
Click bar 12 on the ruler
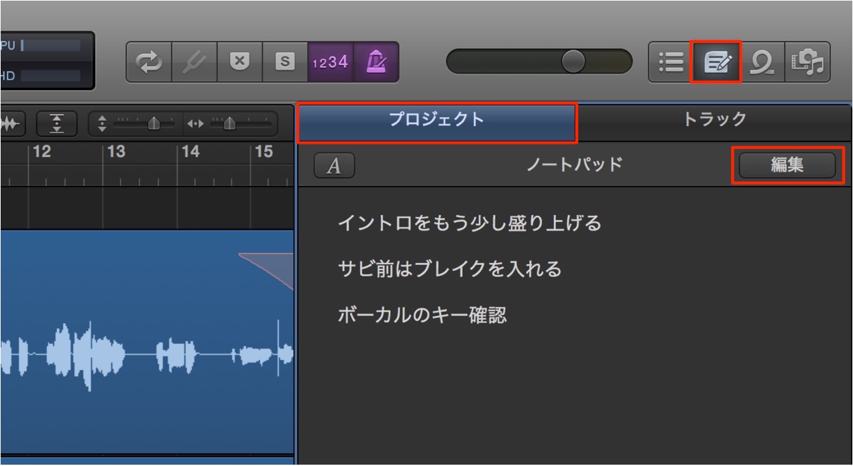[42, 152]
